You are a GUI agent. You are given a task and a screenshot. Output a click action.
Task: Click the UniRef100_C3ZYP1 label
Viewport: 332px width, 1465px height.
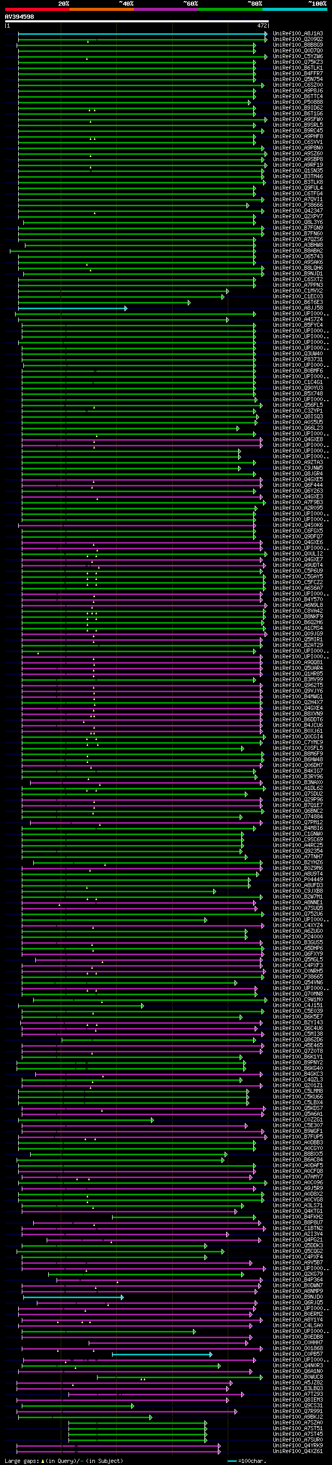pyautogui.click(x=298, y=411)
